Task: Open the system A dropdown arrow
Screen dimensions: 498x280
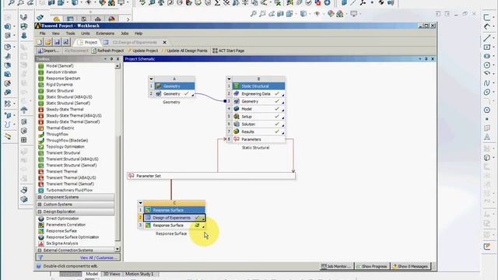Action: (151, 79)
